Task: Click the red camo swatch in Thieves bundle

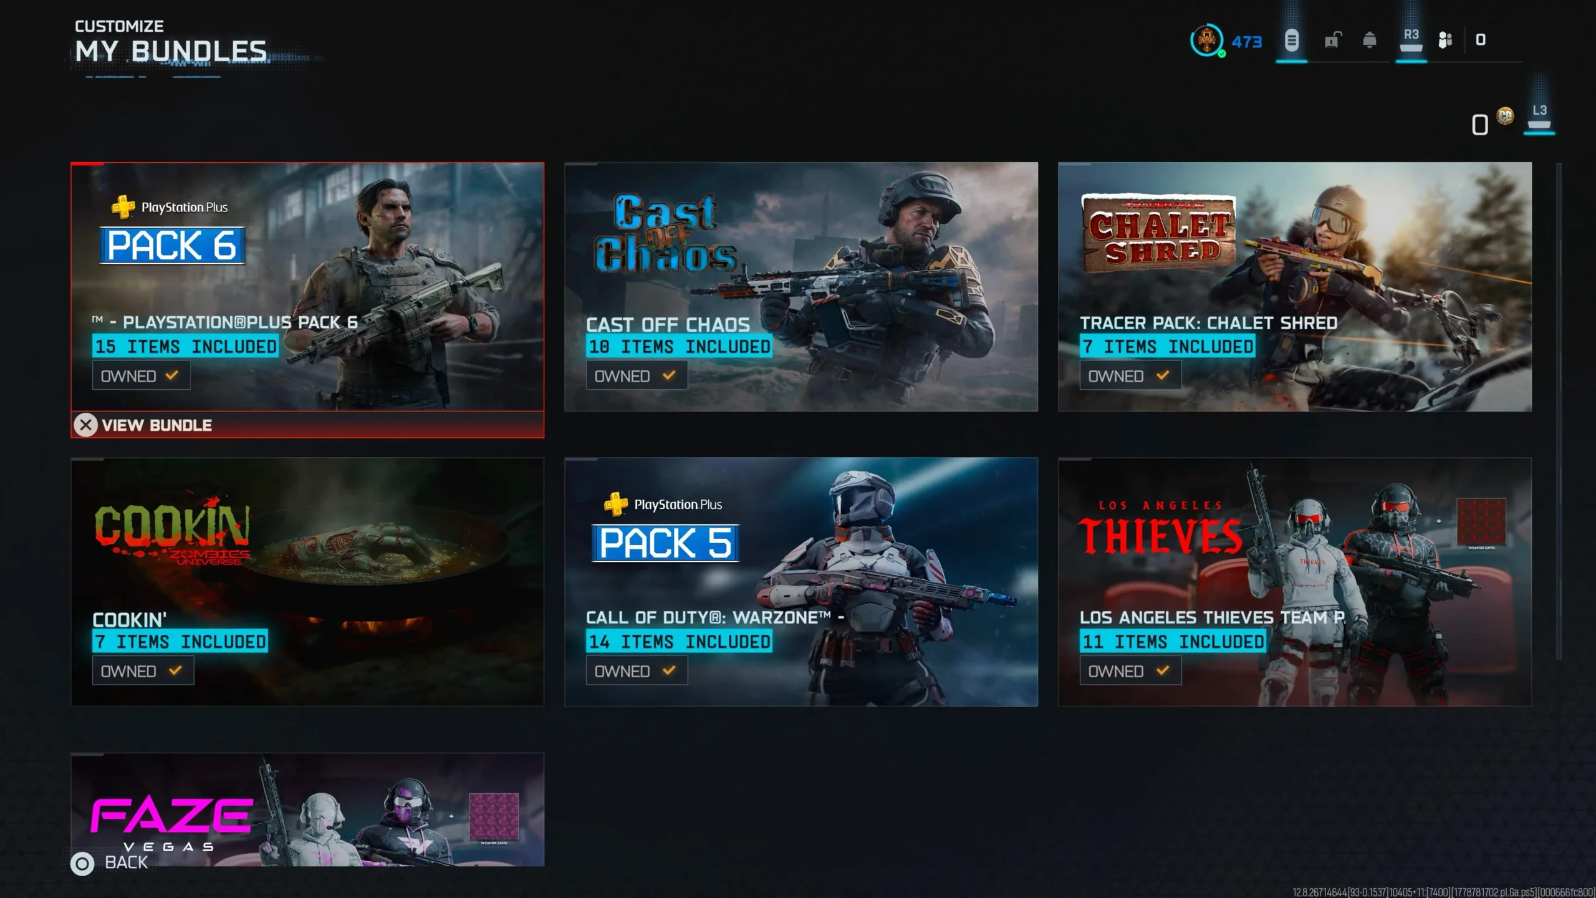Action: tap(1481, 521)
